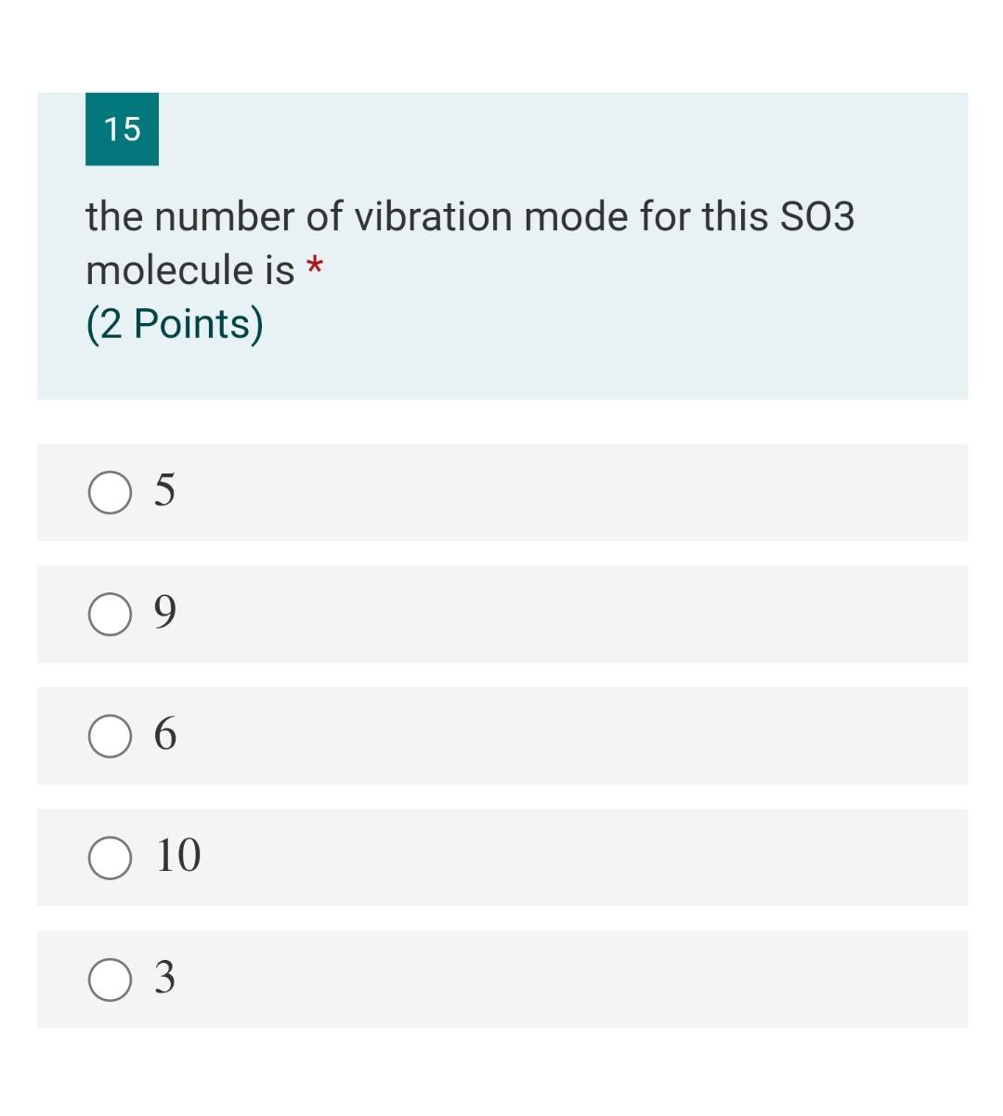The height and width of the screenshot is (1116, 1003).
Task: Select the radio button for answer 3
Action: click(109, 979)
